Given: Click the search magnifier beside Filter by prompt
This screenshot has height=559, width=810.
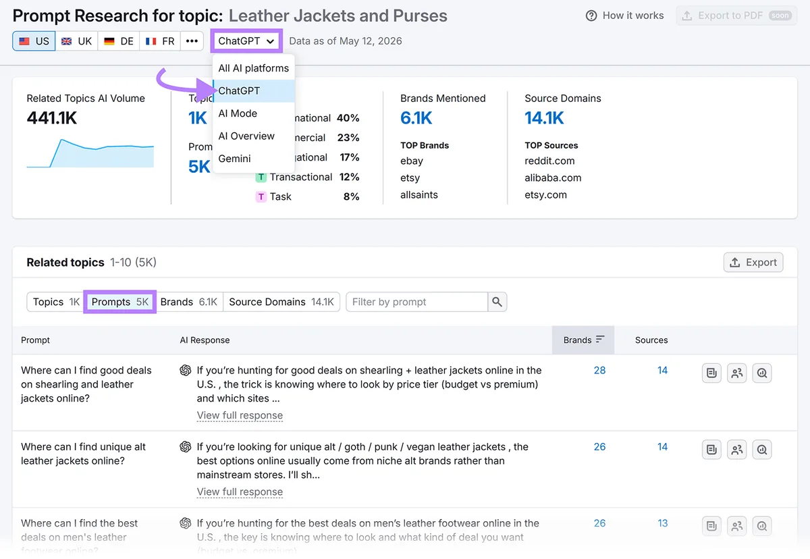Looking at the screenshot, I should point(497,302).
